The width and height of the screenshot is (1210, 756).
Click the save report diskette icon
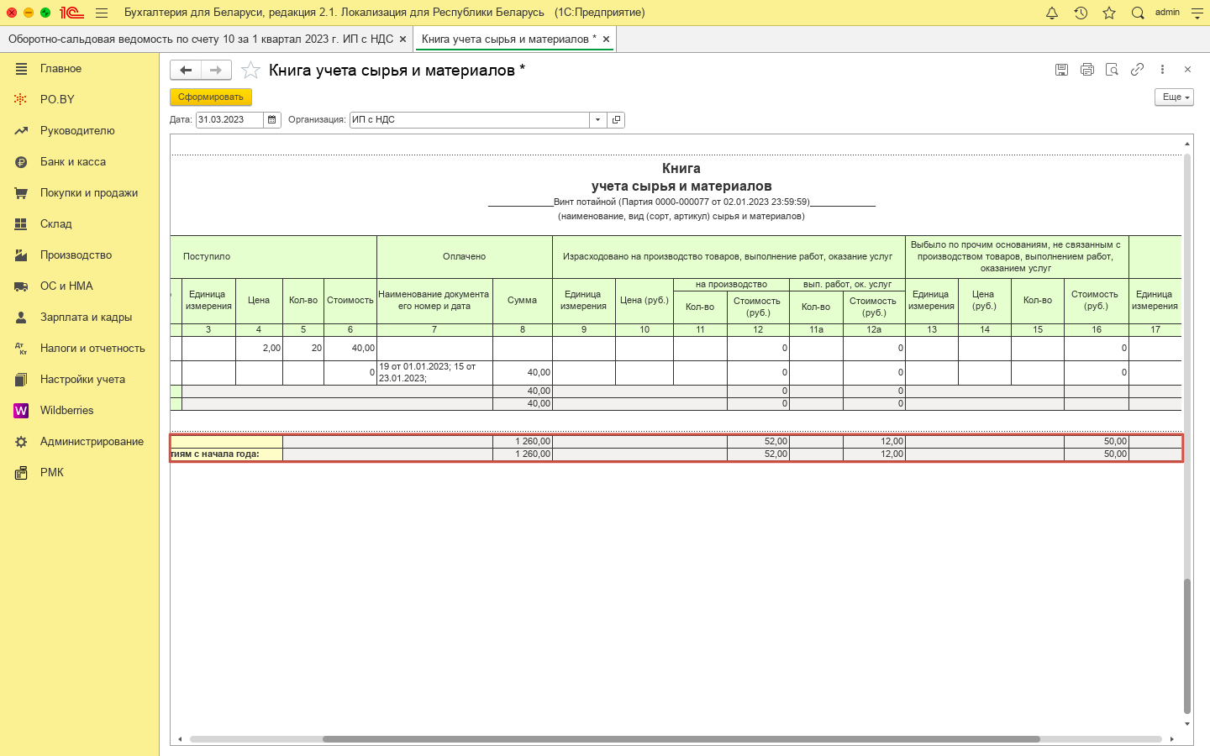pos(1061,70)
